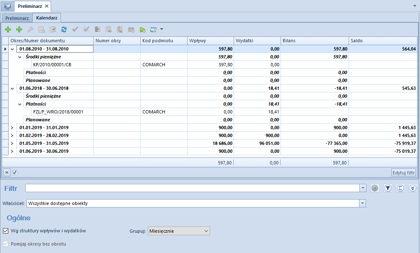Image resolution: width=420 pixels, height=253 pixels.
Task: Click the Wydatki value 96 051,00
Action: click(x=269, y=143)
